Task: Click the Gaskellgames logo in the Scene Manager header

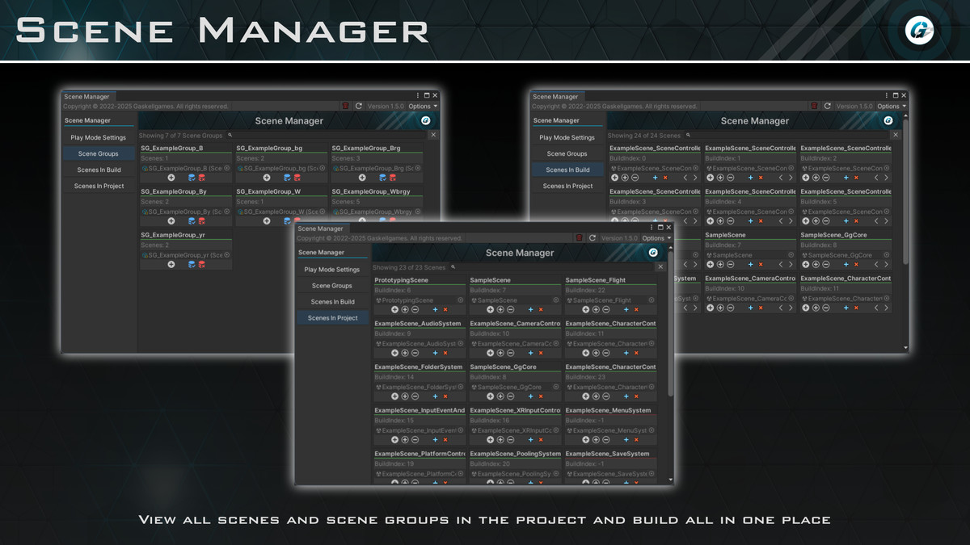Action: pyautogui.click(x=653, y=254)
